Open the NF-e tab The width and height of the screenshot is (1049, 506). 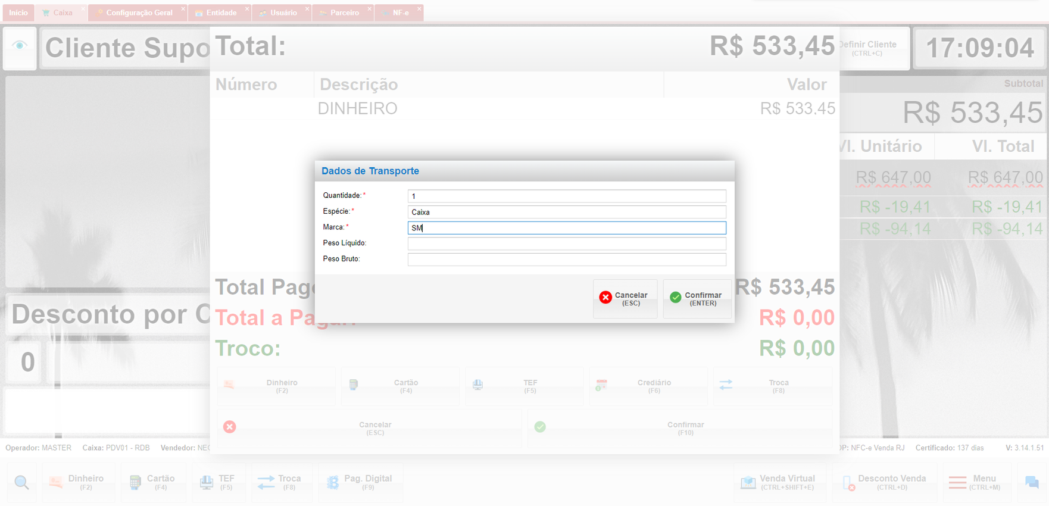400,13
